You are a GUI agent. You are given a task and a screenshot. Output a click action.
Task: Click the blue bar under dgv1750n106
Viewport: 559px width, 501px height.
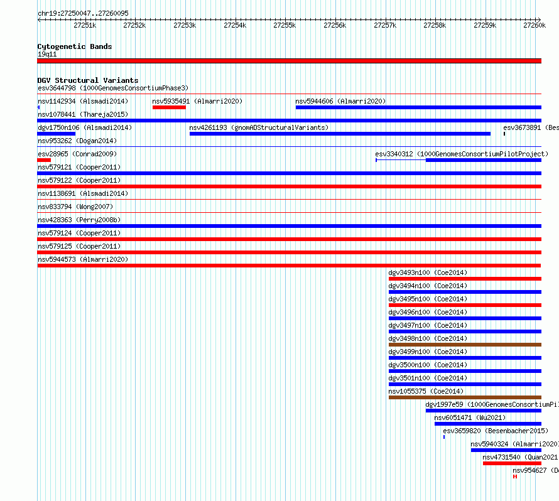pyautogui.click(x=57, y=134)
